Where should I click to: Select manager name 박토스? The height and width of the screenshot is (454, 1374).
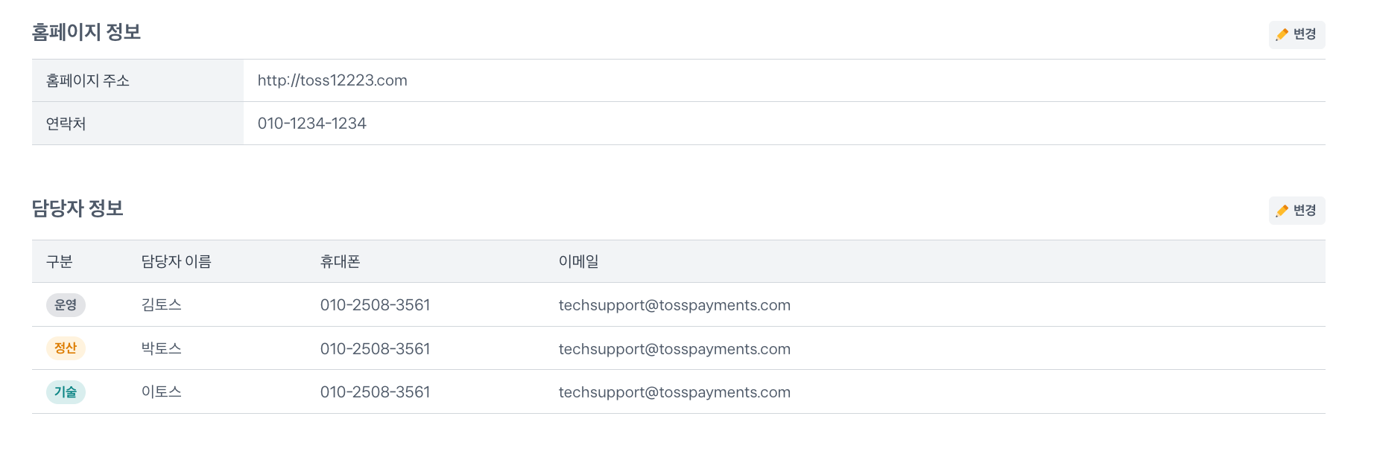(x=162, y=348)
